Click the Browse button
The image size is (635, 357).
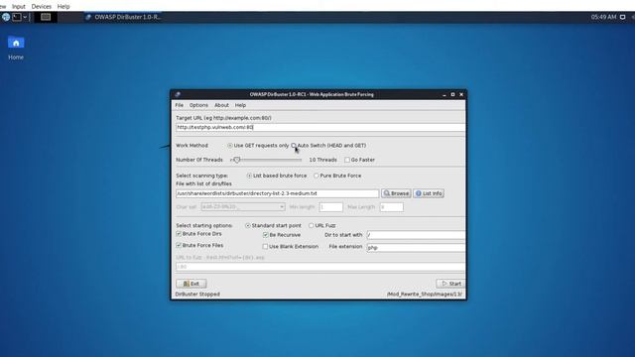pos(396,193)
